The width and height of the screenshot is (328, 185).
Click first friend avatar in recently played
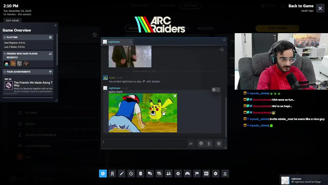pyautogui.click(x=6, y=63)
